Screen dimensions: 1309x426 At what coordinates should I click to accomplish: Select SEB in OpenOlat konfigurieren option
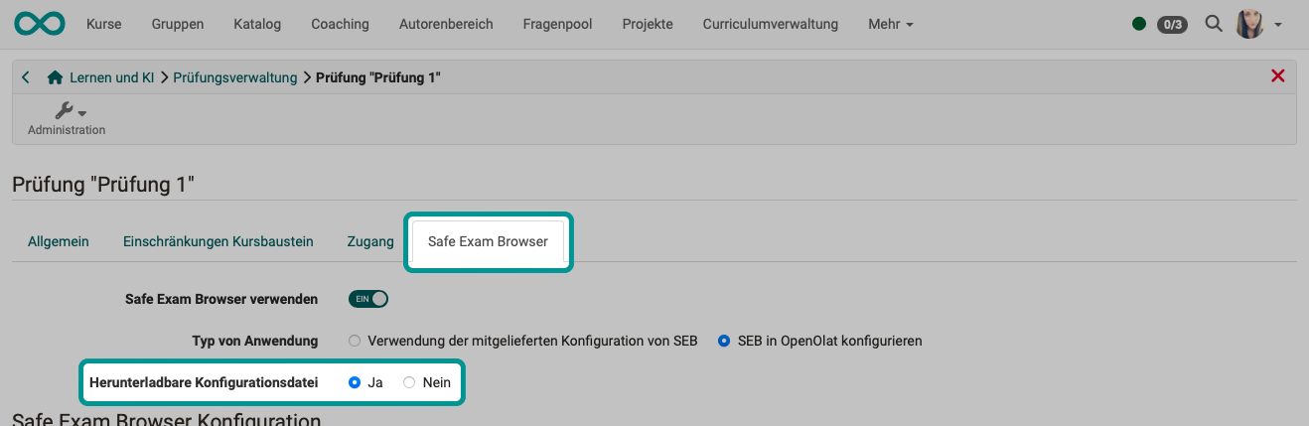tap(724, 341)
